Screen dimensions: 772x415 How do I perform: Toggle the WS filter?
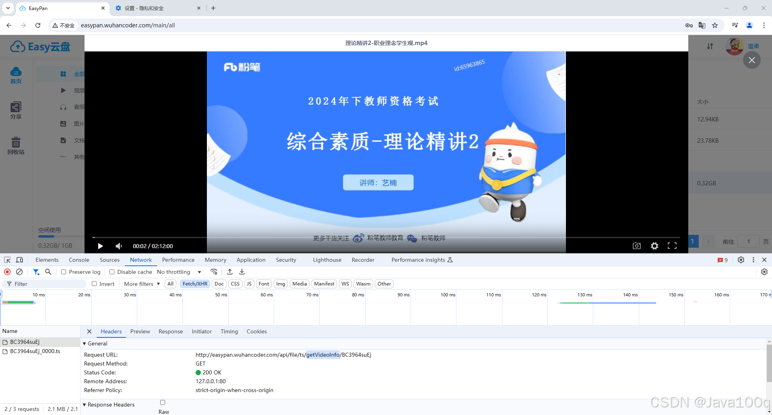[x=345, y=284]
